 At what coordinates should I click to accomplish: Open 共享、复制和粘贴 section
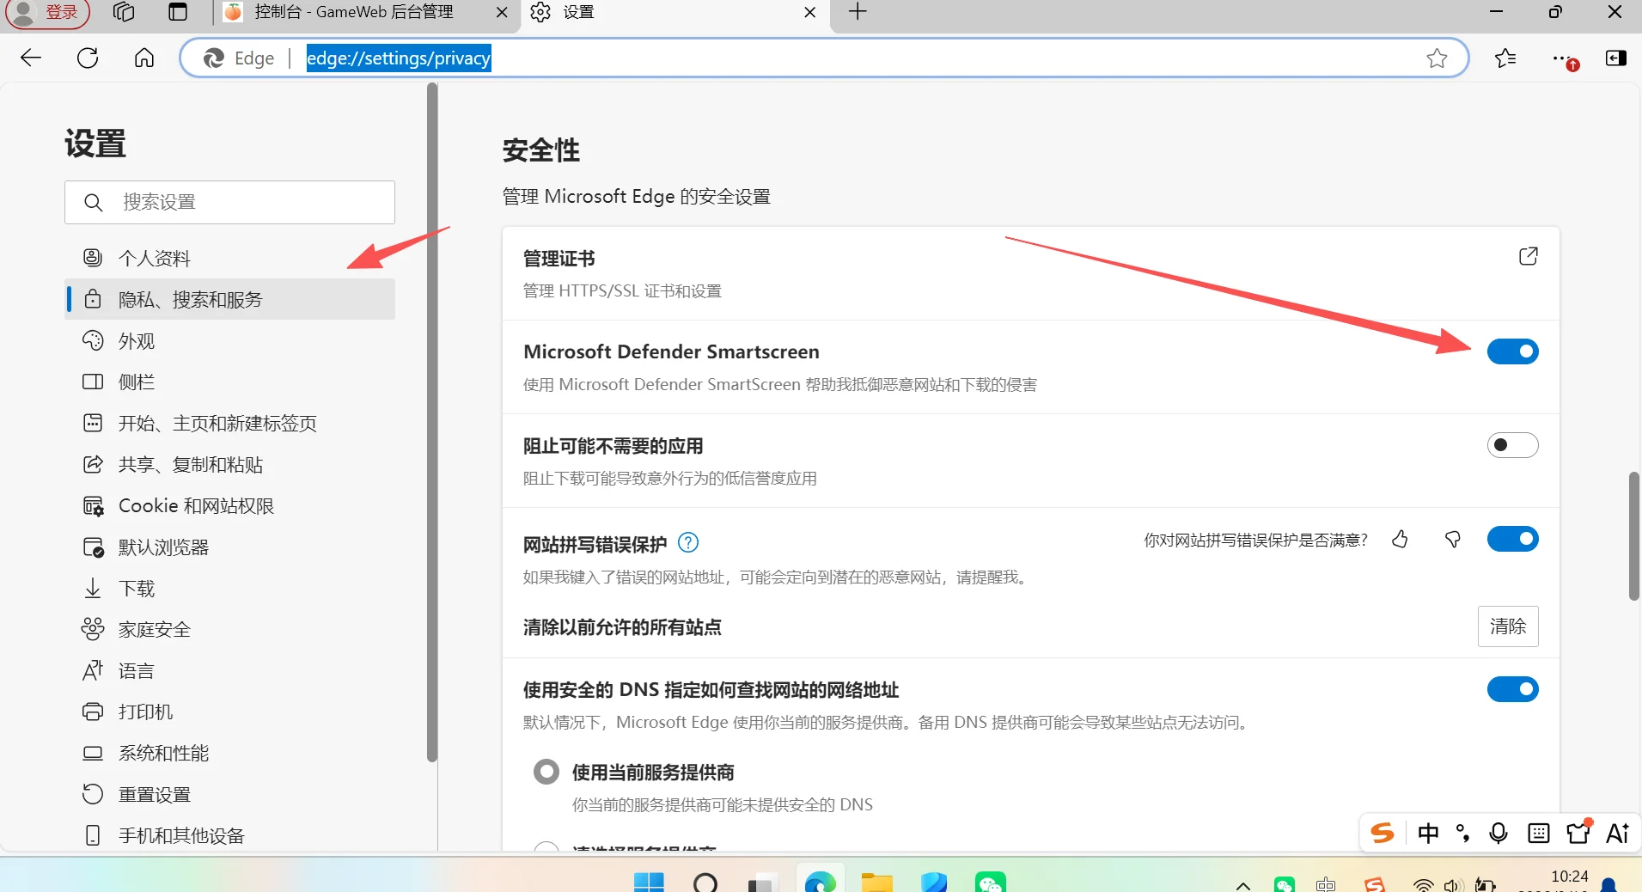click(229, 464)
